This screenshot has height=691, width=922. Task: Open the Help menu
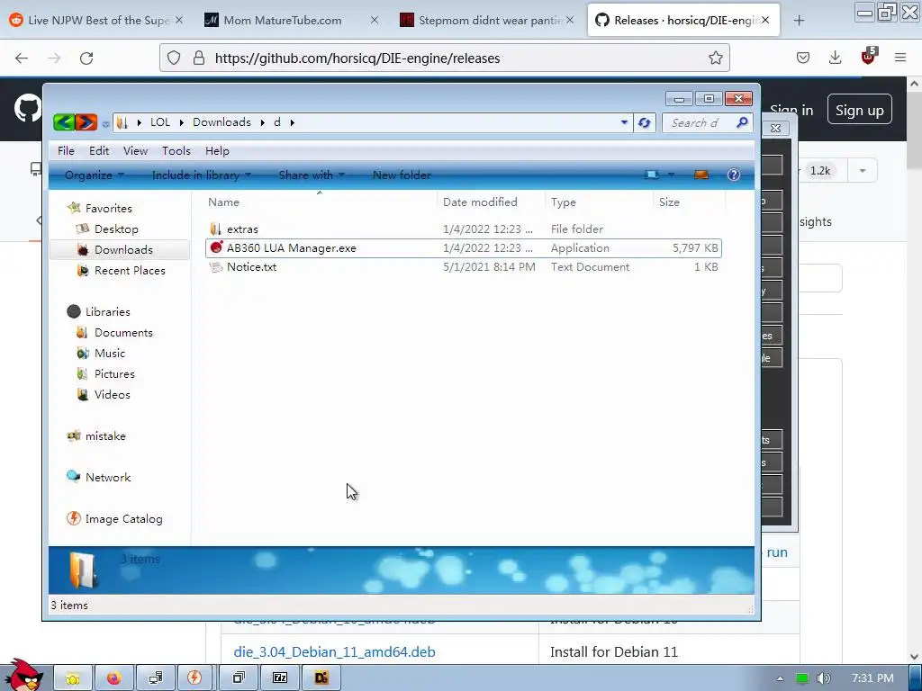tap(217, 151)
